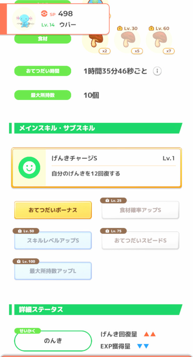Tap the blue EXP獲得量 down arrows
Screen dimensions: 193x357
click(143, 346)
